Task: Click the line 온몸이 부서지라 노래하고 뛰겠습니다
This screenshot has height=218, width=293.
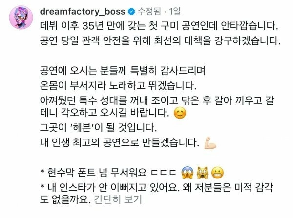Action: tap(118, 85)
